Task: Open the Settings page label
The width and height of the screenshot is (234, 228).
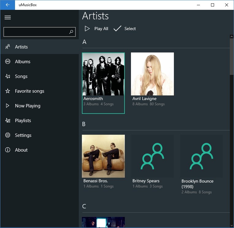Action: pos(23,135)
